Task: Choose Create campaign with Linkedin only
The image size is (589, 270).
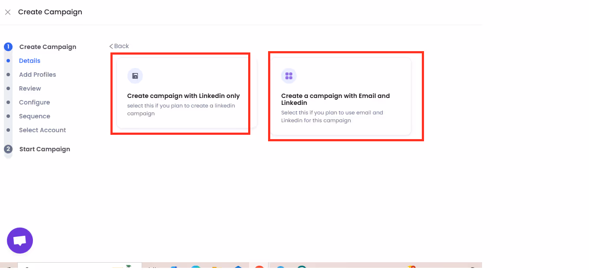Action: coord(180,93)
